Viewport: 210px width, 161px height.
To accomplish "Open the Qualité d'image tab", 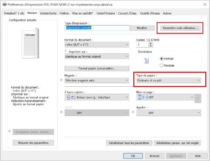I will point(150,13).
